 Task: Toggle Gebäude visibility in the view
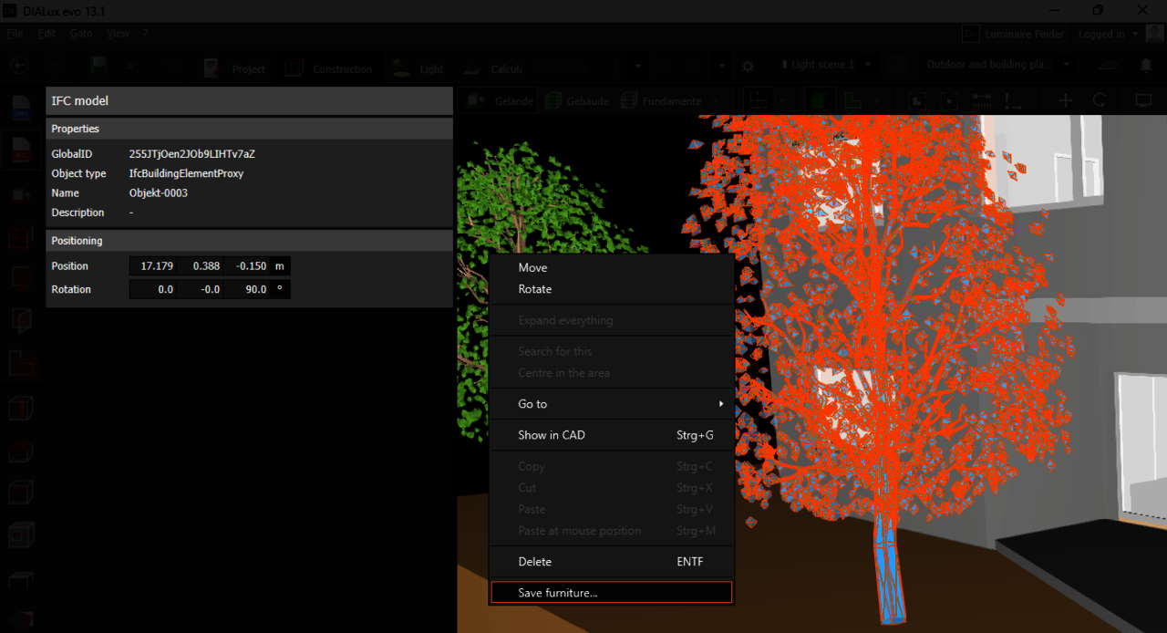[577, 101]
